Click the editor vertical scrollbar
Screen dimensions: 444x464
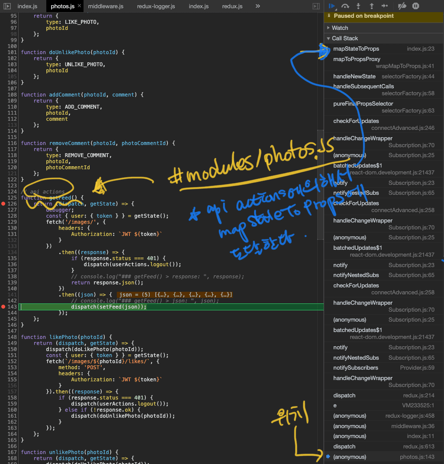pos(320,182)
